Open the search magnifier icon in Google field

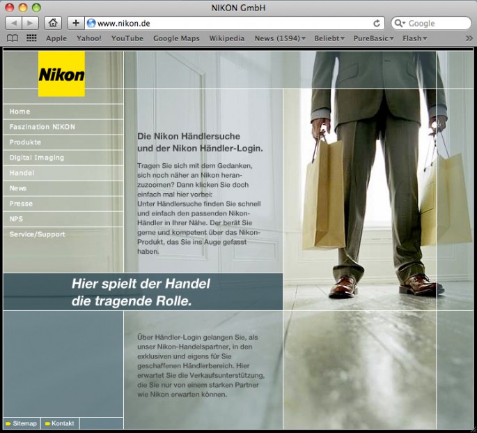(400, 23)
